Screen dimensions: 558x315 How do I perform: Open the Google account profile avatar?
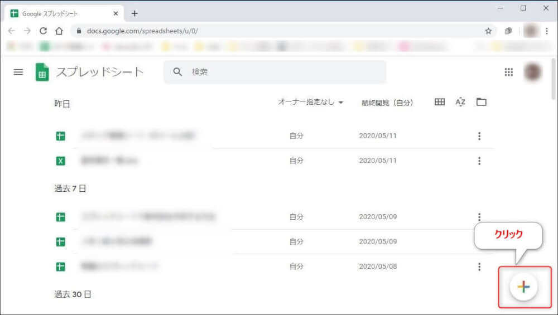click(x=532, y=72)
